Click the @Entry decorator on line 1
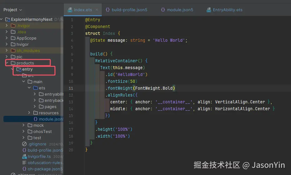Image resolution: width=291 pixels, height=175 pixels. point(93,20)
